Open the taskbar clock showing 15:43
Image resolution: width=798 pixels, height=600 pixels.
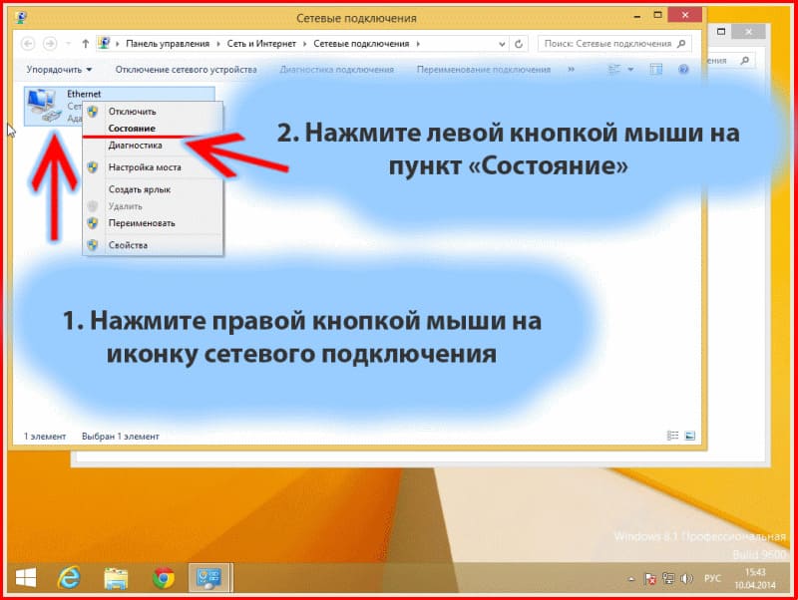[755, 579]
